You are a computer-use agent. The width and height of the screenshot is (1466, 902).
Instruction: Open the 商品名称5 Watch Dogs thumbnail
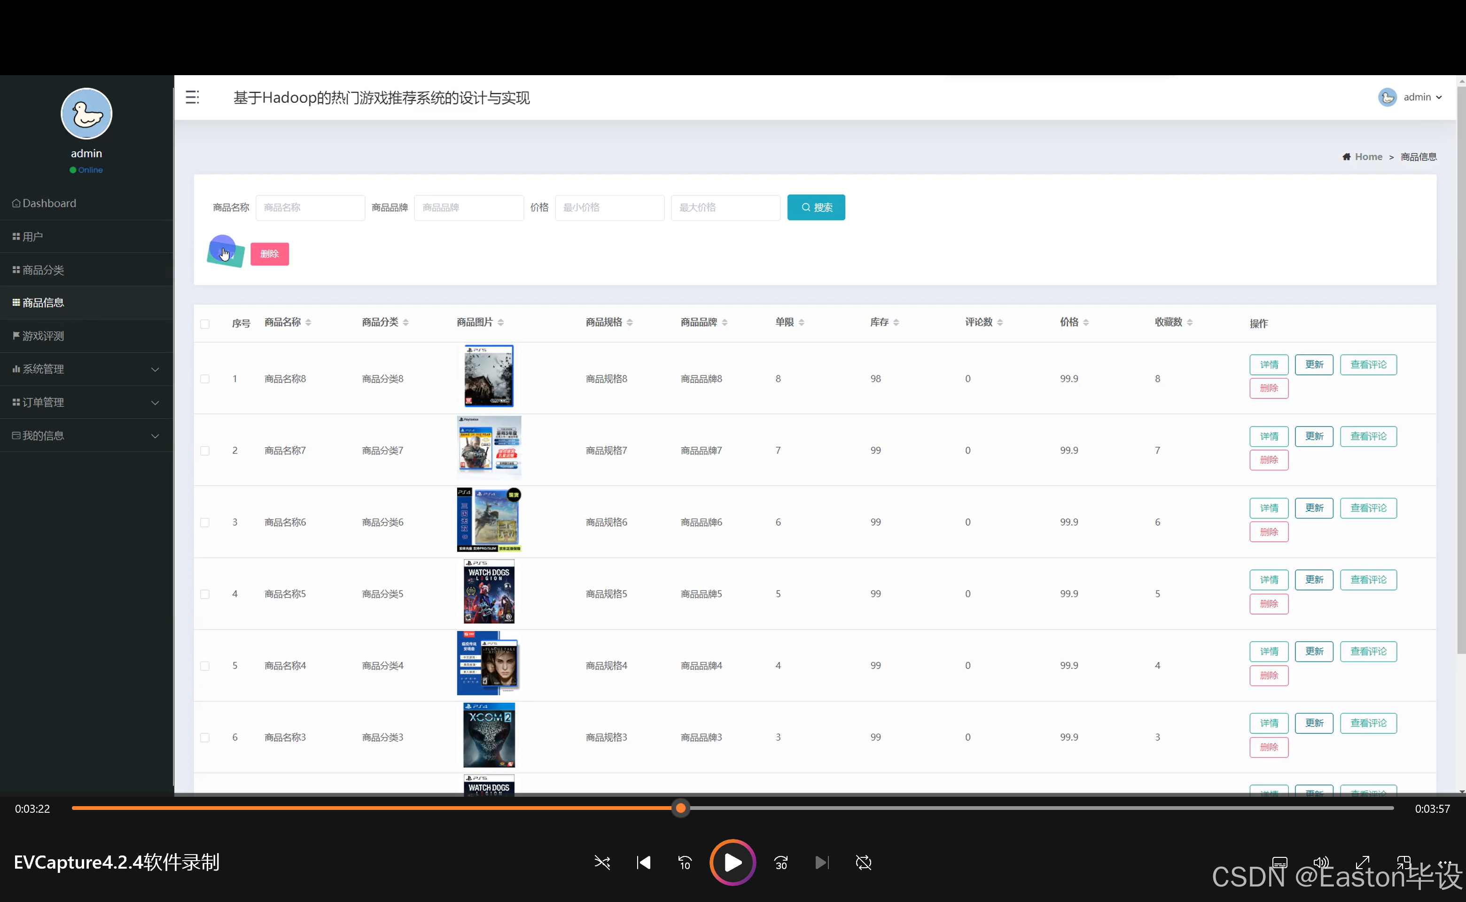[x=489, y=592]
